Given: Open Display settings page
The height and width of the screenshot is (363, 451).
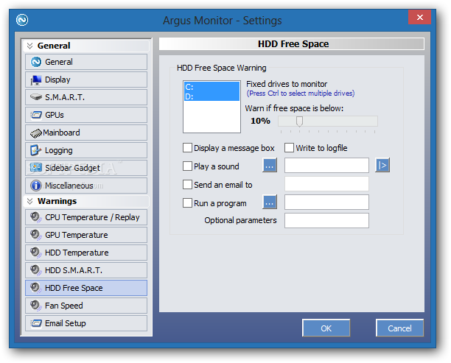Looking at the screenshot, I should click(x=86, y=80).
